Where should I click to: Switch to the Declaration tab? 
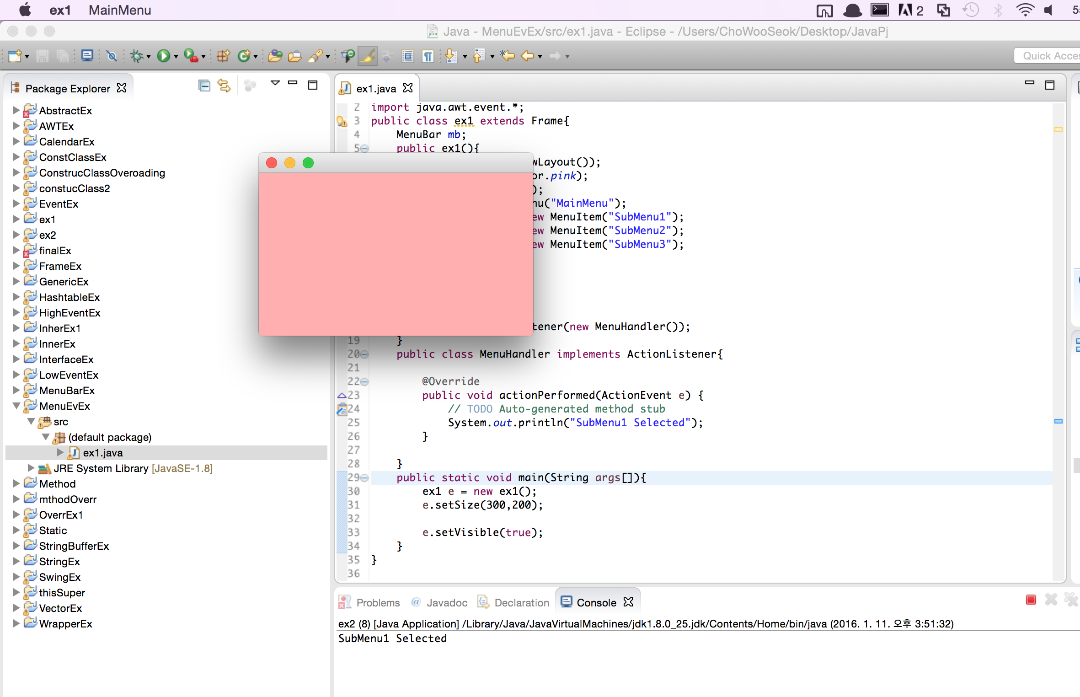pos(521,602)
